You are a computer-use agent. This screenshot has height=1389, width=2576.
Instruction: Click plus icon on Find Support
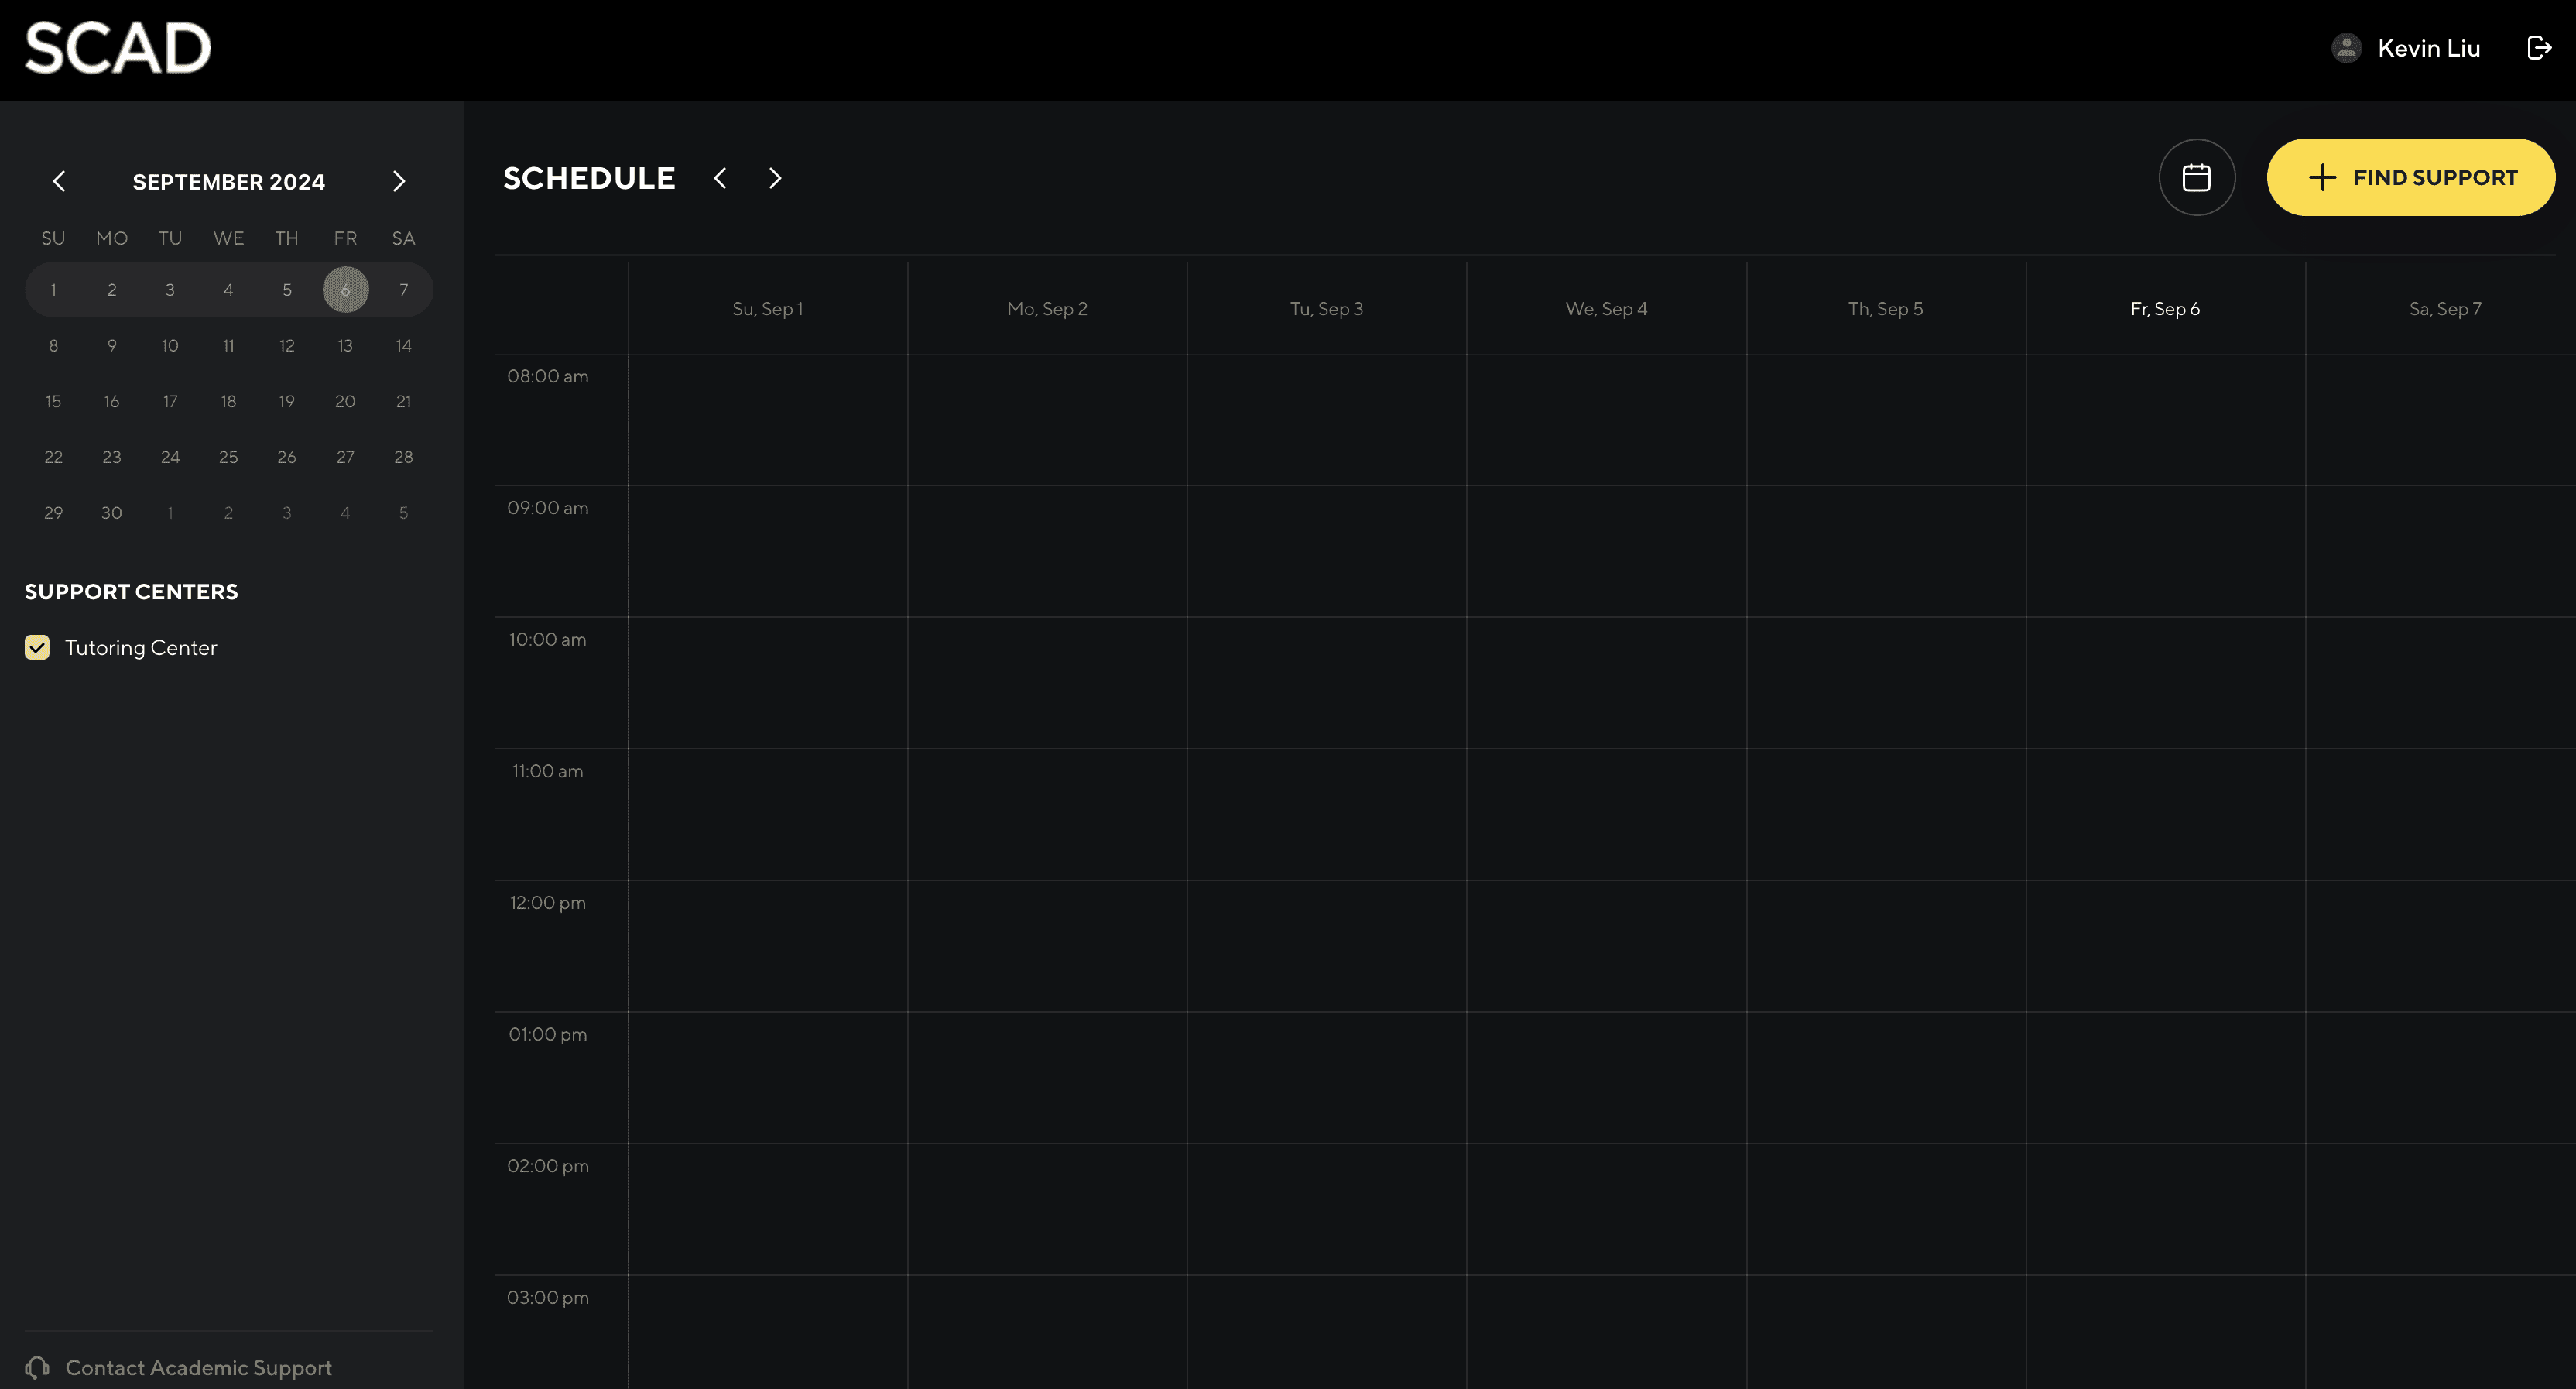pyautogui.click(x=2322, y=177)
